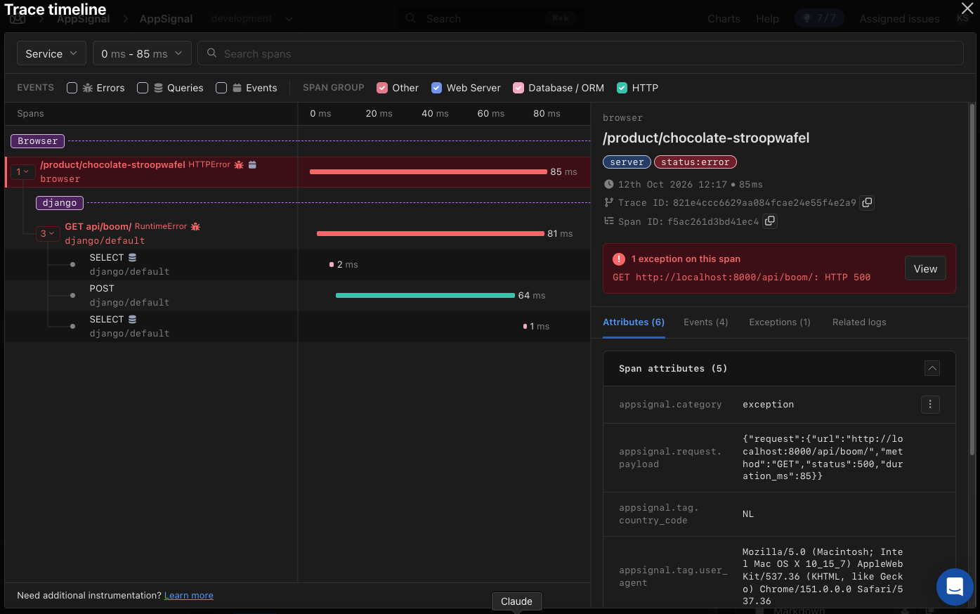Uncheck the HTTP span group
This screenshot has width=980, height=614.
click(x=622, y=88)
